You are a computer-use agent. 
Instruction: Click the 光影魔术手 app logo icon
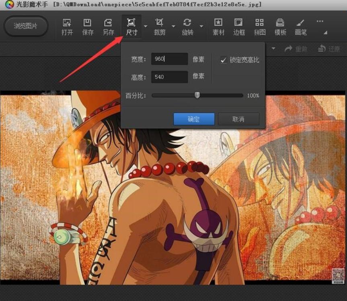click(9, 4)
